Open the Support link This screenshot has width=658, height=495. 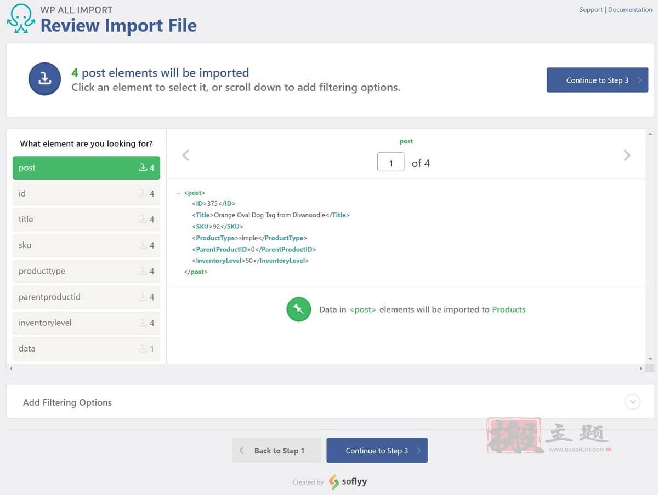pyautogui.click(x=591, y=10)
